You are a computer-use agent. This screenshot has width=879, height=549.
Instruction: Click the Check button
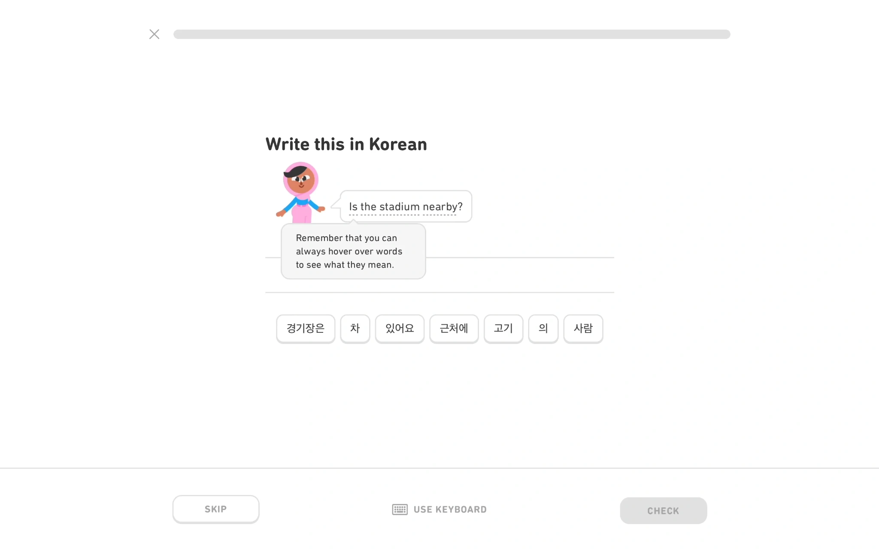663,510
